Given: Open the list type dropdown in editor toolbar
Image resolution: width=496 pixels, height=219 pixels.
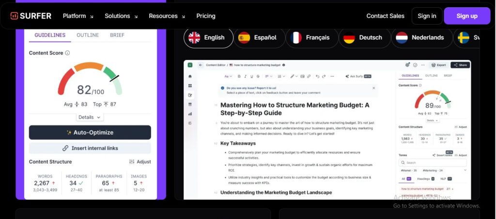Looking at the screenshot, I should pyautogui.click(x=281, y=76).
